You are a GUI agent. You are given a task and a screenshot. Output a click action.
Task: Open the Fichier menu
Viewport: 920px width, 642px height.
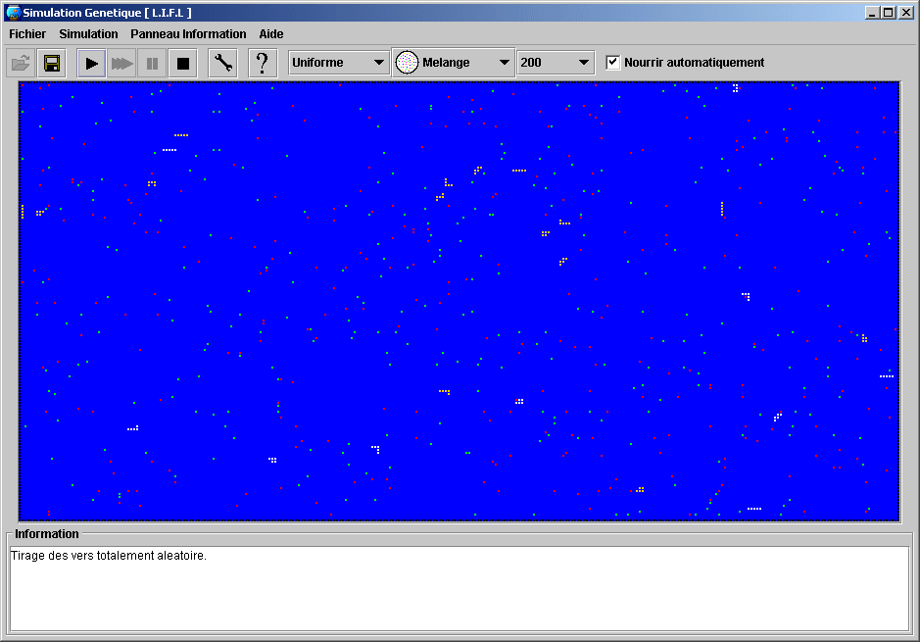pos(27,34)
